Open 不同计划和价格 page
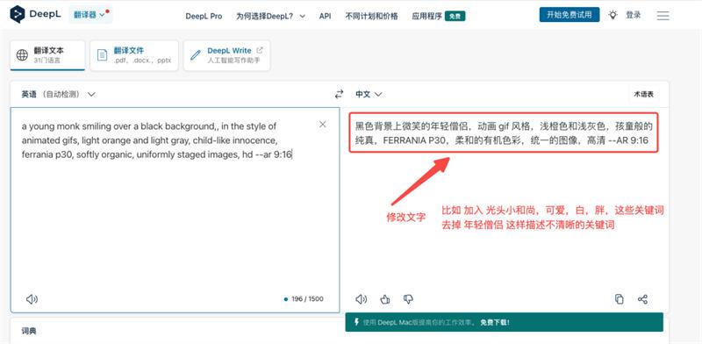This screenshot has height=344, width=702. (x=371, y=16)
